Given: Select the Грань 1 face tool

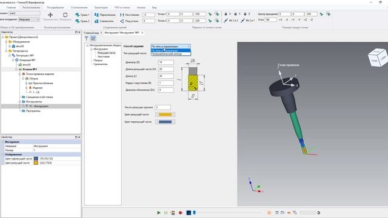Looking at the screenshot, I should click(82, 15).
